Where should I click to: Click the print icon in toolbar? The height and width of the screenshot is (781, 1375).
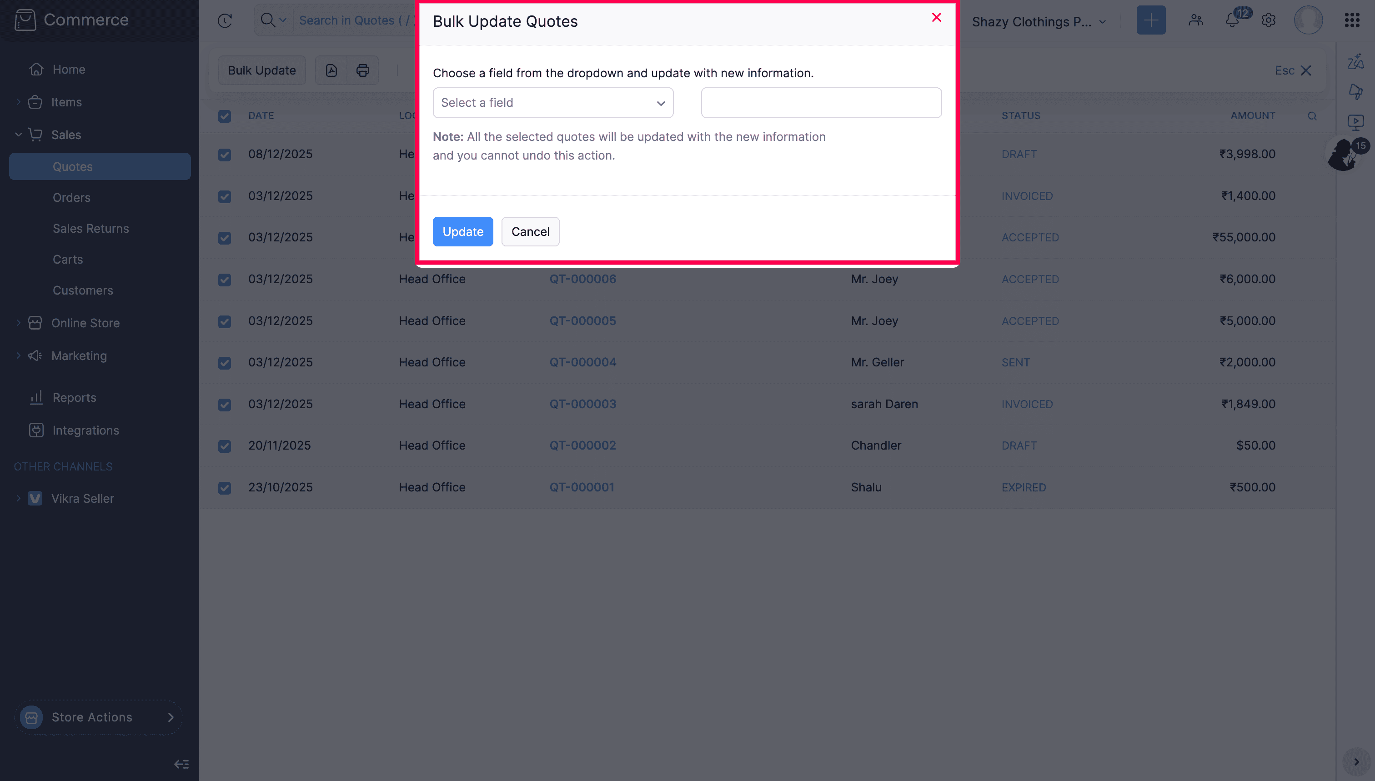tap(363, 70)
